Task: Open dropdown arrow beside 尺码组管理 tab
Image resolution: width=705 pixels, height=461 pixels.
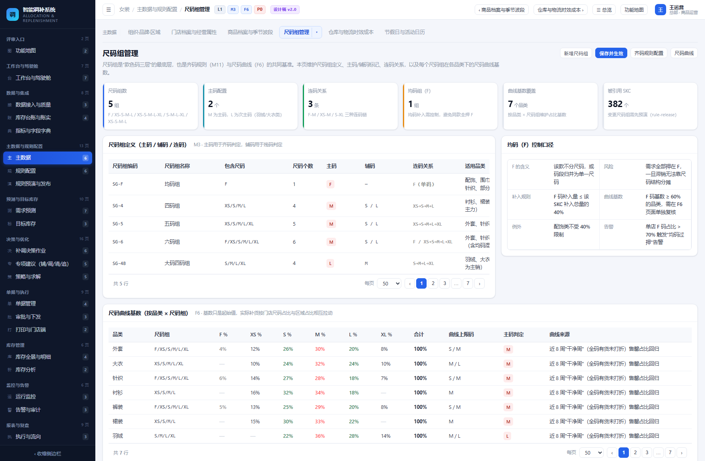Action: [x=317, y=32]
